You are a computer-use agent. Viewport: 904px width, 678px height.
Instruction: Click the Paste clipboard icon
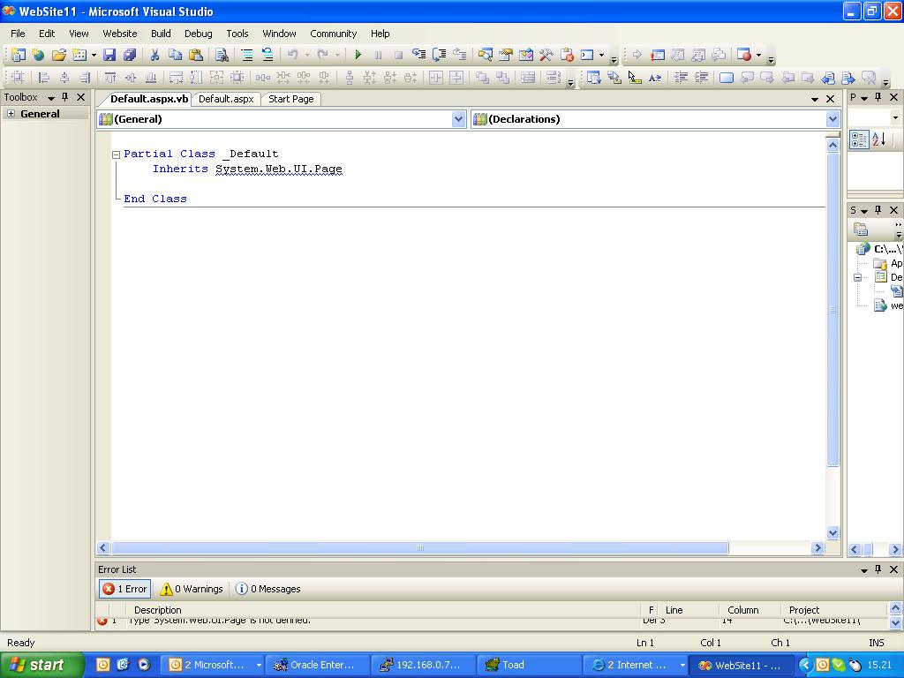pos(196,55)
